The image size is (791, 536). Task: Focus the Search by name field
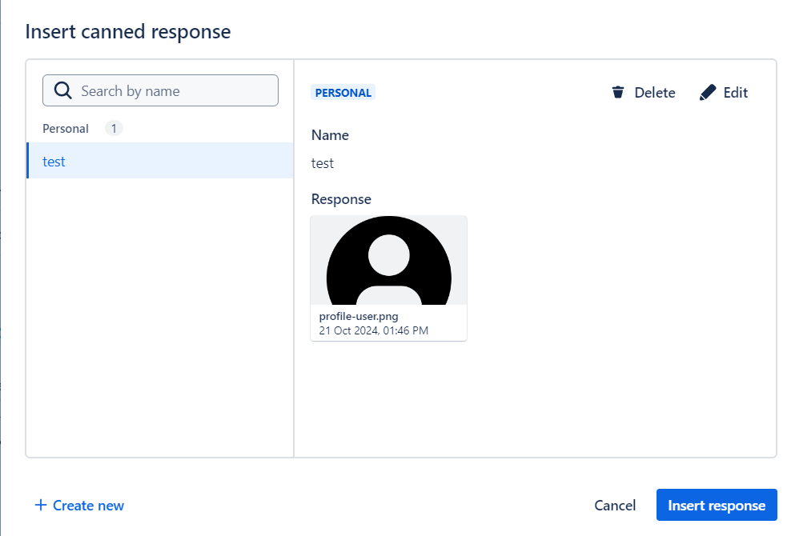(160, 90)
